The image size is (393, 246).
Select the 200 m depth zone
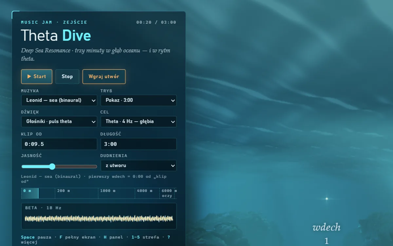[76, 193]
